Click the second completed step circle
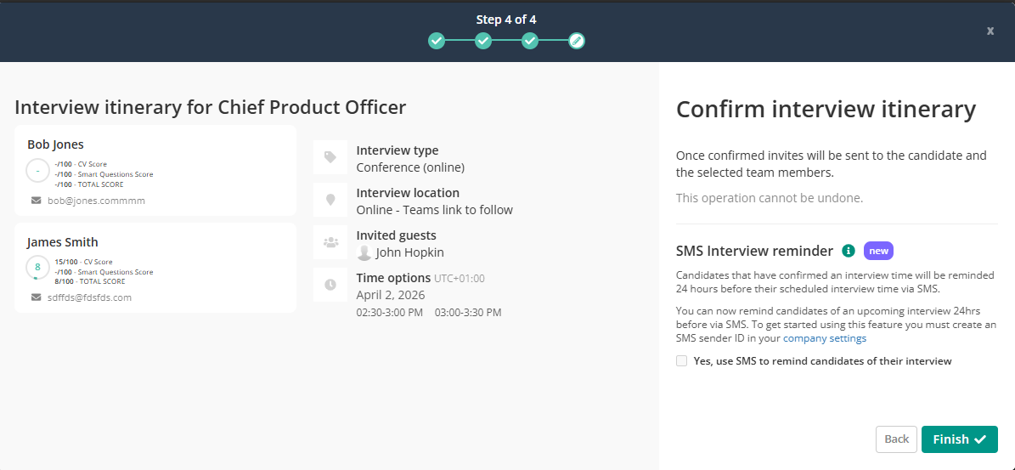This screenshot has width=1015, height=470. click(x=482, y=40)
